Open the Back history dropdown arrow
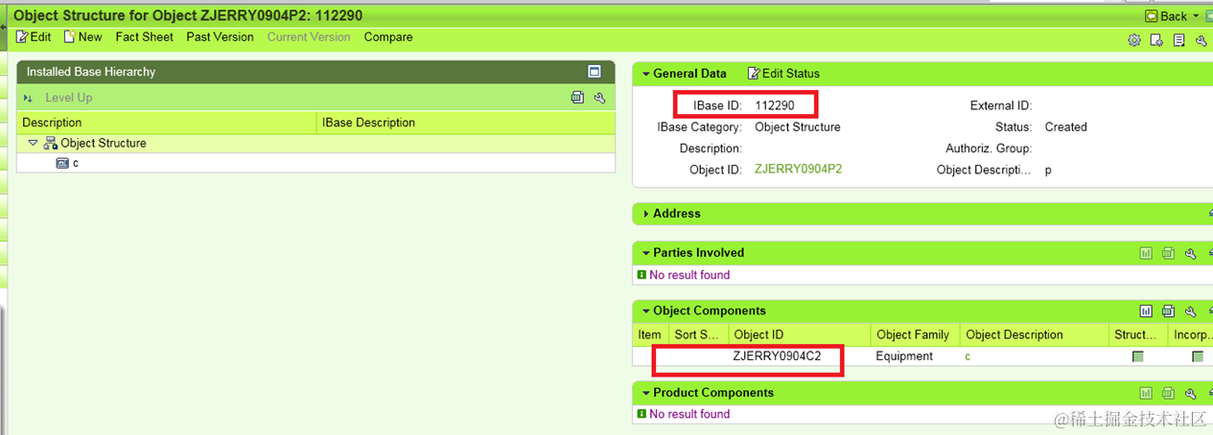 pos(1196,16)
